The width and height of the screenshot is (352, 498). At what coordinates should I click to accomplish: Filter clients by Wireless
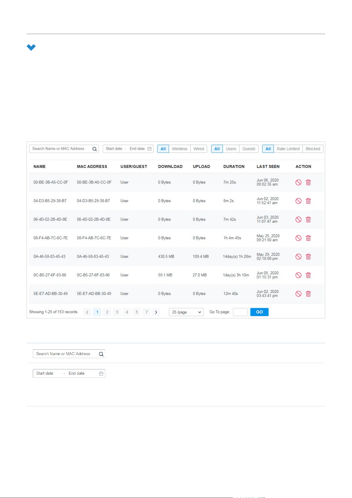pos(179,149)
